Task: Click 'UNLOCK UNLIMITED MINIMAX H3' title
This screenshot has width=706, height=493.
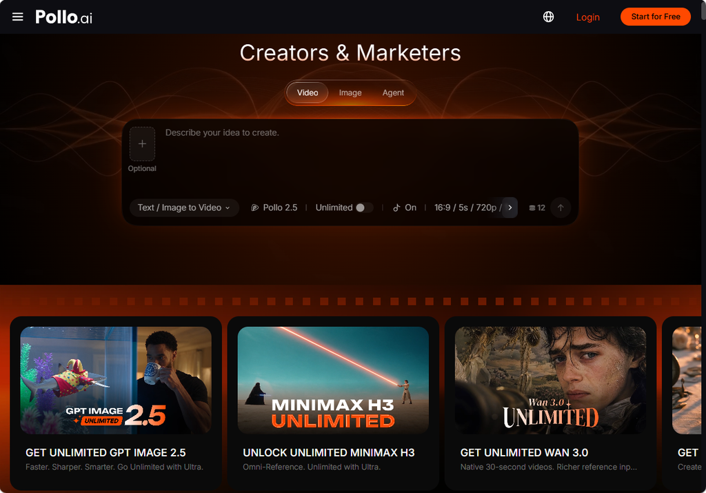Action: (x=329, y=452)
